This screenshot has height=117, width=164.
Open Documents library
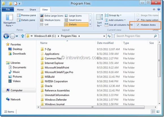17,67
